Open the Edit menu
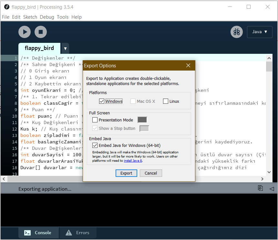This screenshot has width=278, height=240. (16, 17)
